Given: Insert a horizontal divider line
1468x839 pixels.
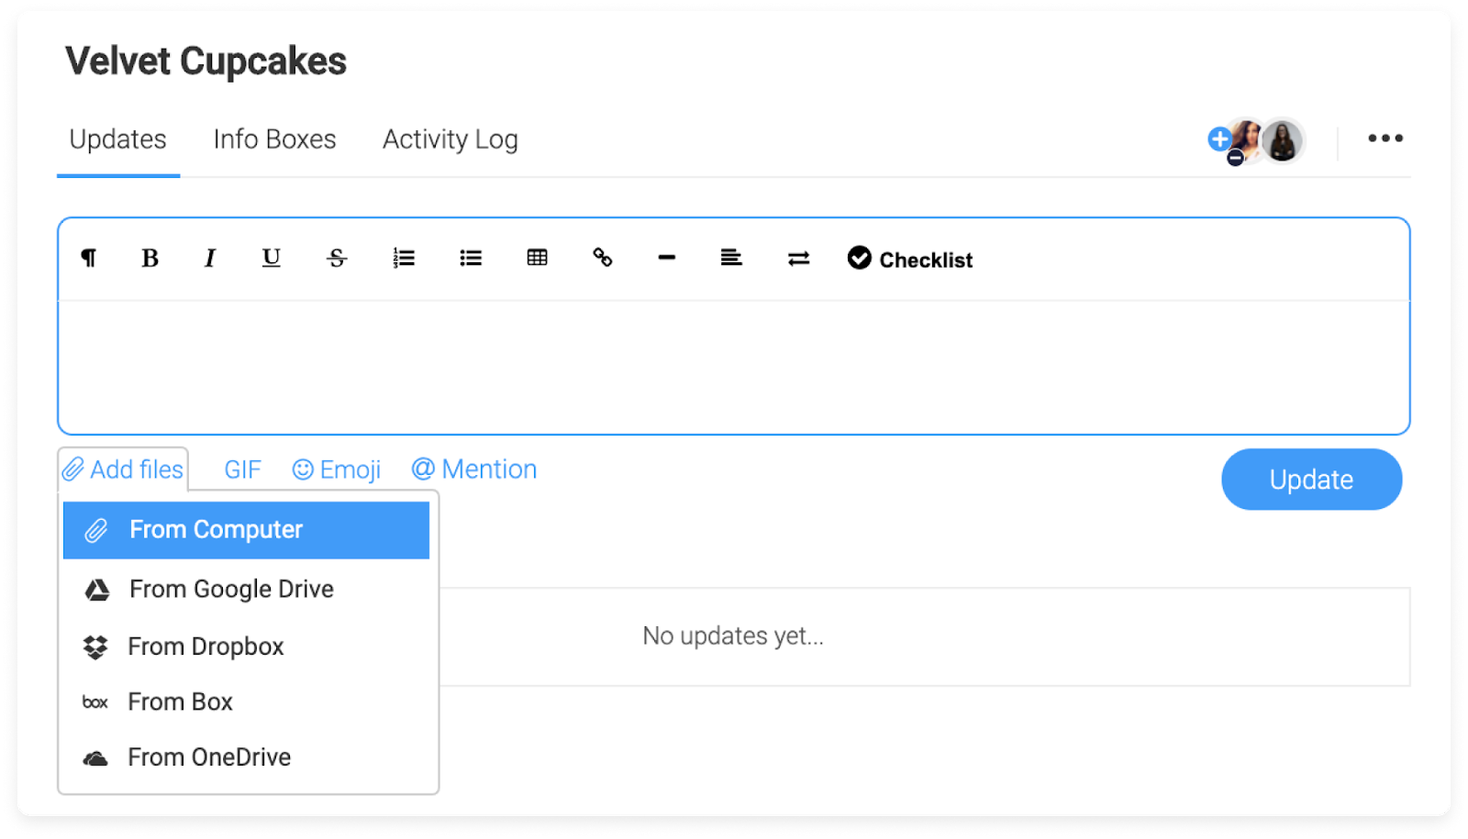Looking at the screenshot, I should (666, 258).
